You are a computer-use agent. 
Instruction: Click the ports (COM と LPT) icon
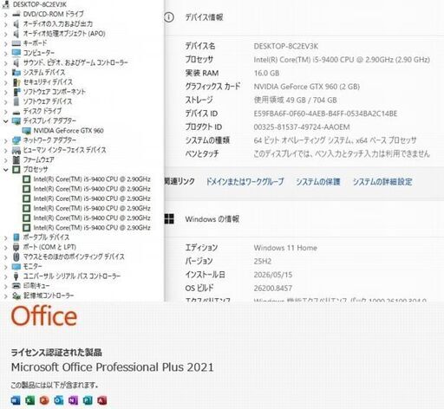[16, 247]
